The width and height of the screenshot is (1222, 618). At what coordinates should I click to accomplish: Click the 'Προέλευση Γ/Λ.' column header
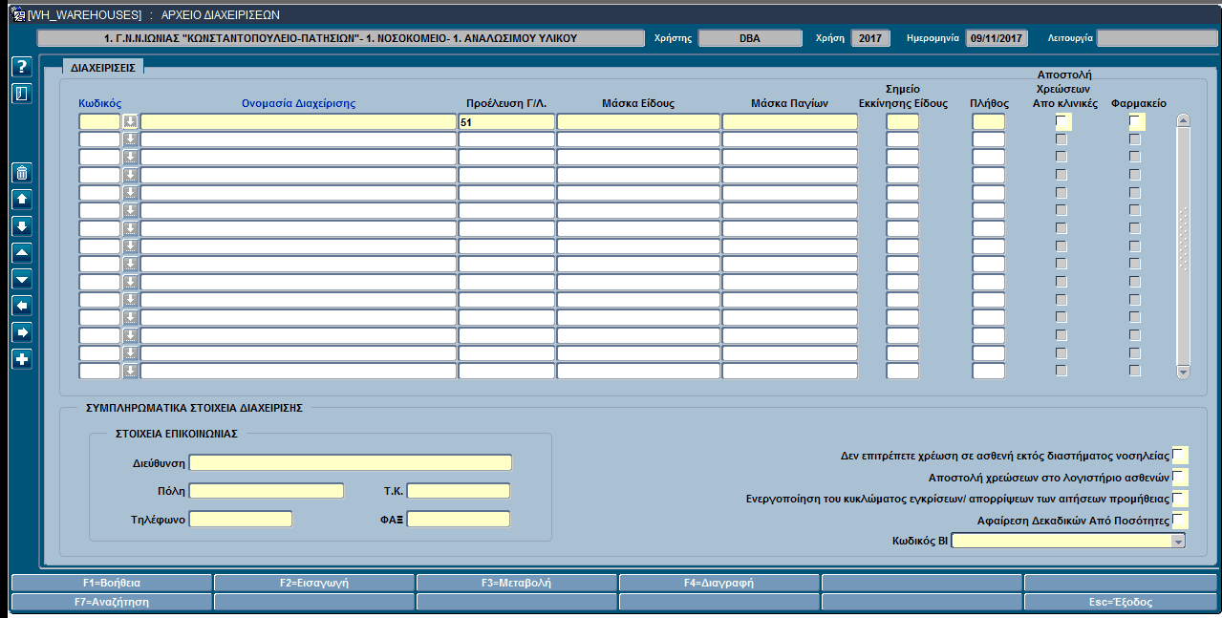coord(505,103)
